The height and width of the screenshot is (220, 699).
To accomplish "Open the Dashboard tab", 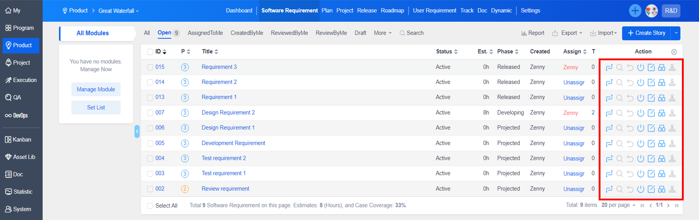I will pos(239,11).
